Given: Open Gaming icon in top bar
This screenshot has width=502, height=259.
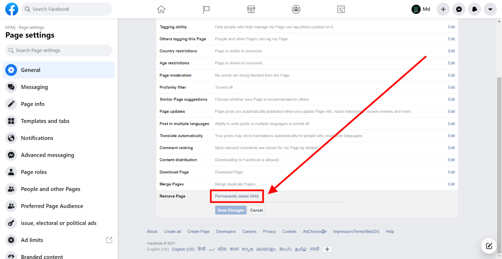Looking at the screenshot, I should coord(341,9).
